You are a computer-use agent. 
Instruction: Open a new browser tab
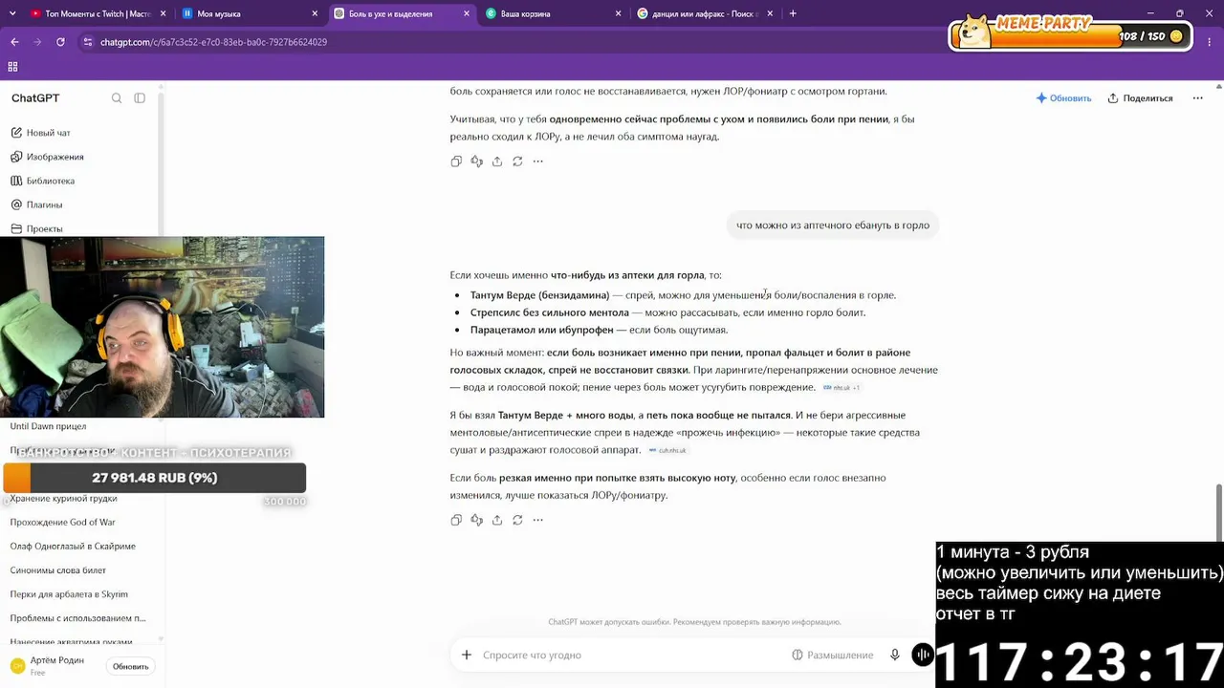tap(793, 13)
